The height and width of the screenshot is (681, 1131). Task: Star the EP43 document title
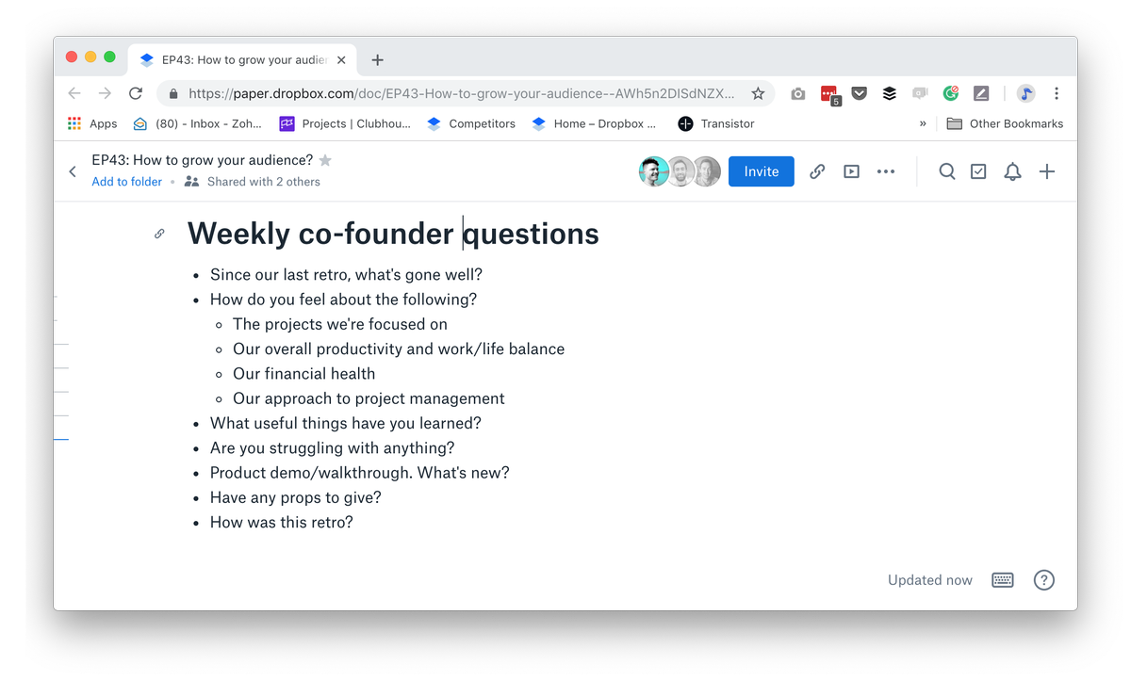325,160
